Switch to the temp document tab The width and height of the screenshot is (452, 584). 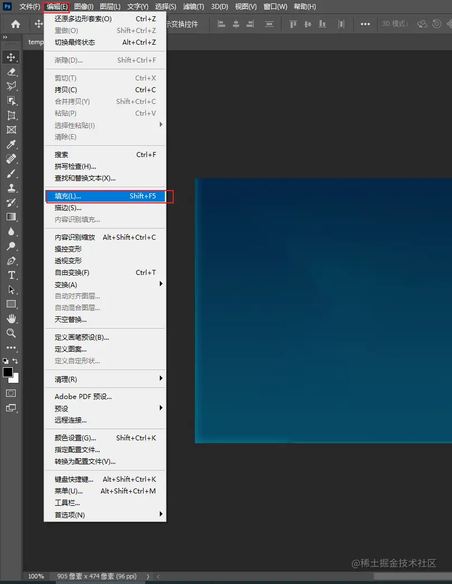[x=36, y=42]
